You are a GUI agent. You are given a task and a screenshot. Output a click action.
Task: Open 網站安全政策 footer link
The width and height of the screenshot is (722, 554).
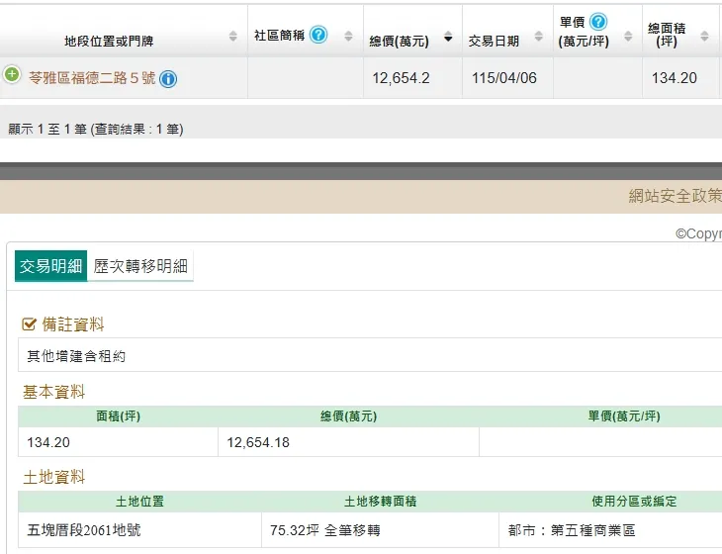[x=676, y=196]
